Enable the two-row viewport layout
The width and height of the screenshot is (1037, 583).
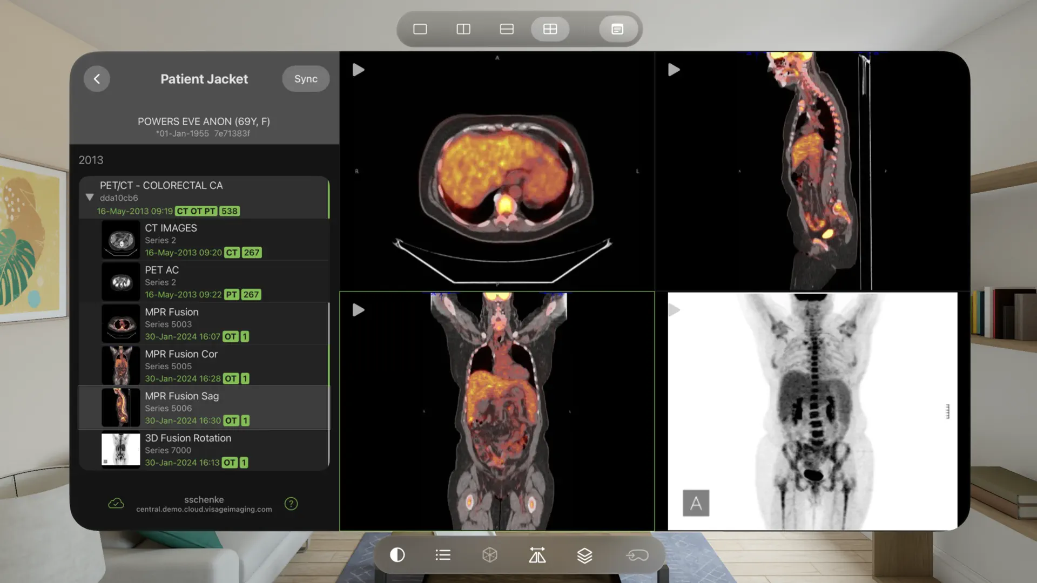pos(506,29)
